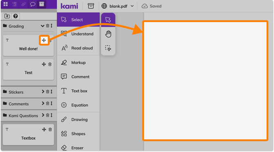274x152 pixels.
Task: Open the Stickers folder label
Action: coord(16,92)
